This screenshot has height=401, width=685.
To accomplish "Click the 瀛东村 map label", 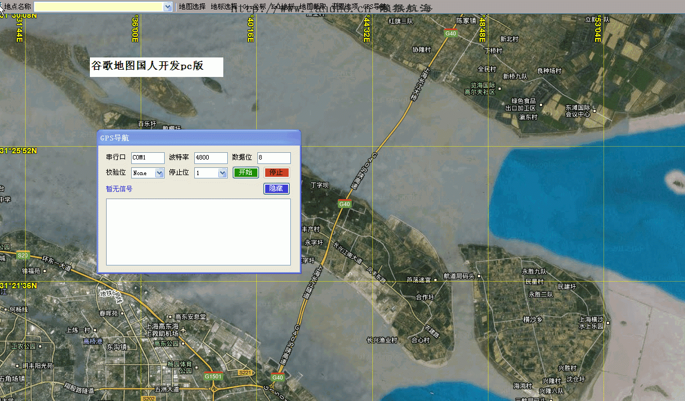I will (x=528, y=117).
